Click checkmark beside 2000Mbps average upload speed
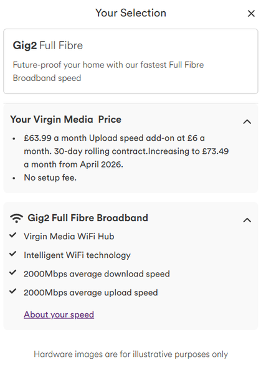The height and width of the screenshot is (373, 261). tap(13, 291)
